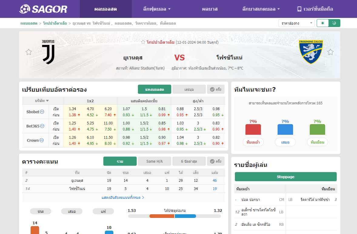Click the goals-per-game comparison bar

(x=175, y=216)
